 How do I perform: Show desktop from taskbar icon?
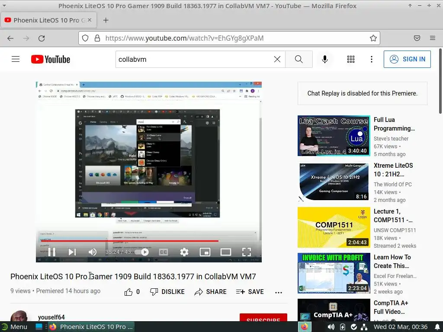tap(39, 327)
